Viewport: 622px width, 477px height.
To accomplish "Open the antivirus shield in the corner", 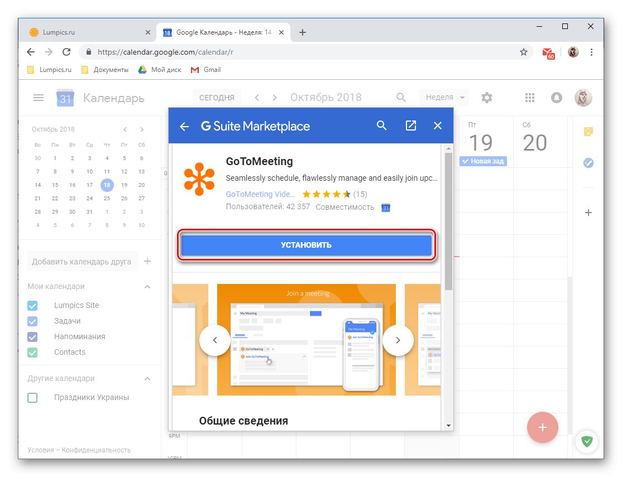I will point(587,441).
